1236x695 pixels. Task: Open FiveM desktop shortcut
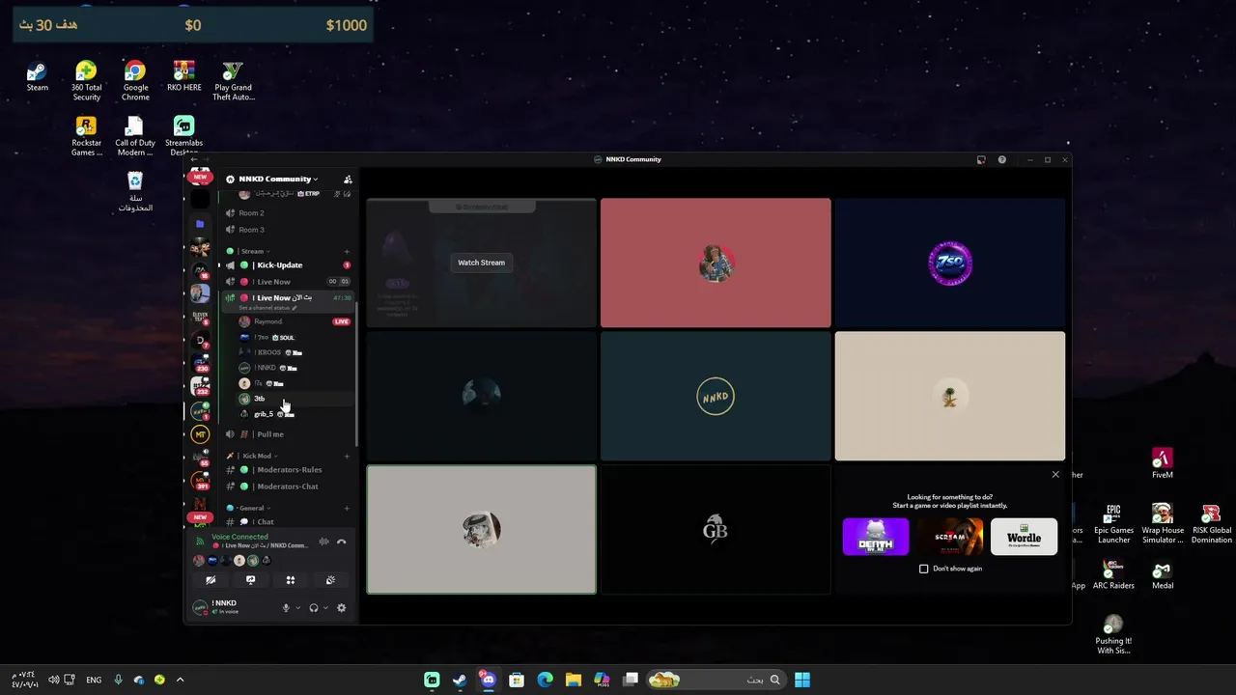click(x=1163, y=462)
